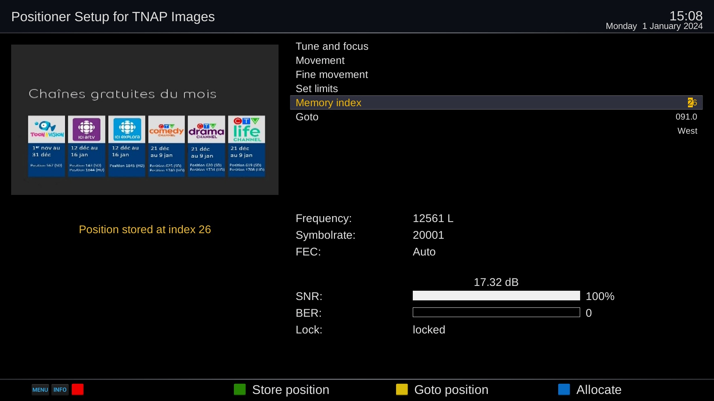
Task: Select Movement menu entry
Action: tap(496, 61)
